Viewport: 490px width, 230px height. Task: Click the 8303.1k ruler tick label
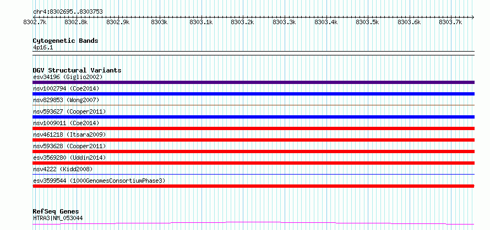tap(202, 22)
